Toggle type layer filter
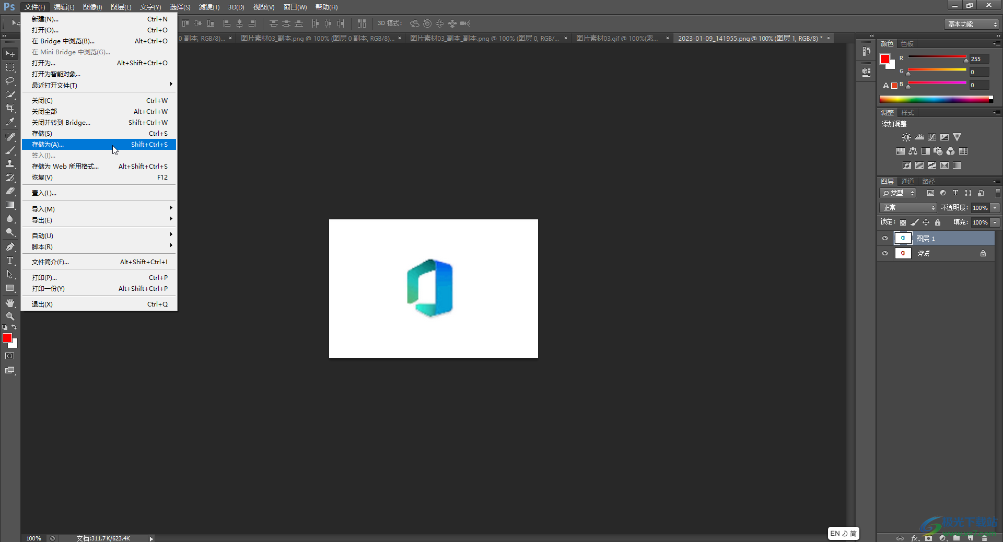 tap(955, 193)
